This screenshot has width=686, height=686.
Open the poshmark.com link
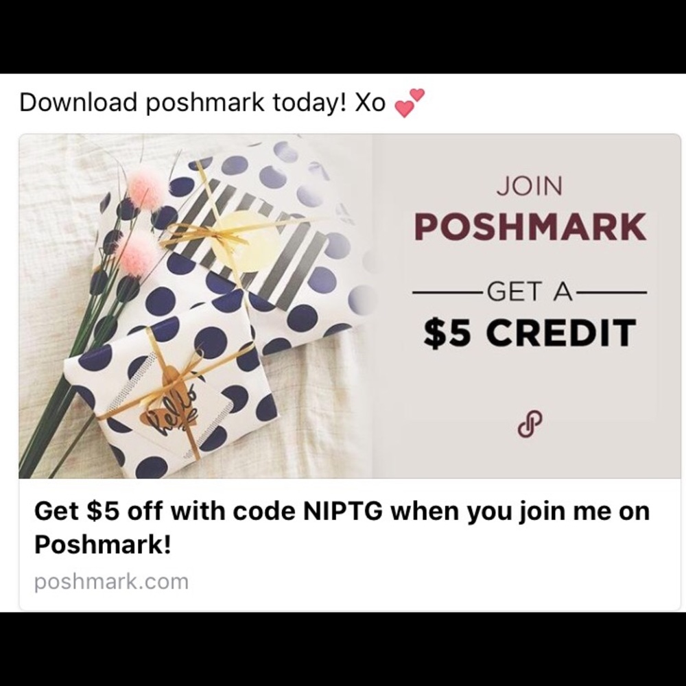tap(112, 582)
